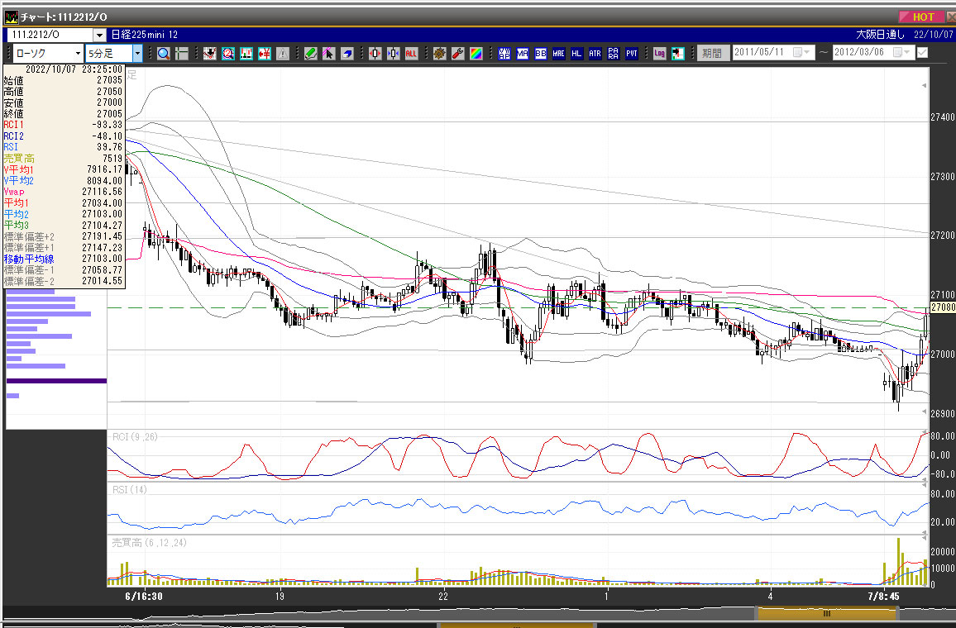
Task: Open the rainbow color settings icon
Action: tap(476, 54)
